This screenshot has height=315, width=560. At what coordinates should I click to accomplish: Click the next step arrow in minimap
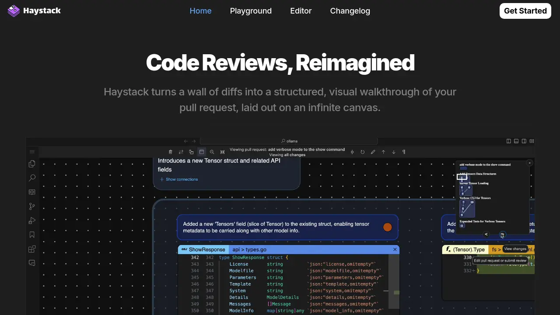[502, 234]
